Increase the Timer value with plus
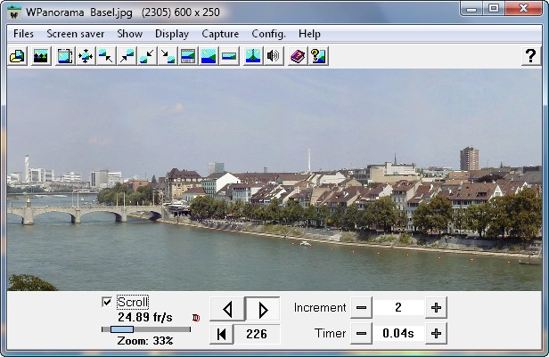This screenshot has width=549, height=357. pyautogui.click(x=436, y=334)
